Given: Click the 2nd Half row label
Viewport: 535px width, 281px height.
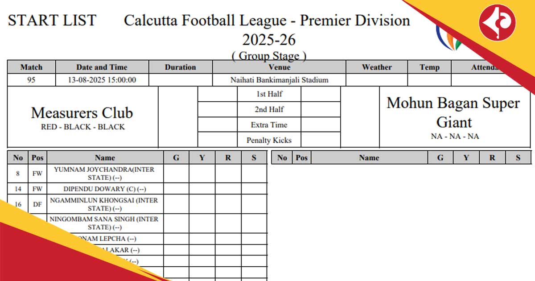Looking at the screenshot, I should (x=269, y=109).
